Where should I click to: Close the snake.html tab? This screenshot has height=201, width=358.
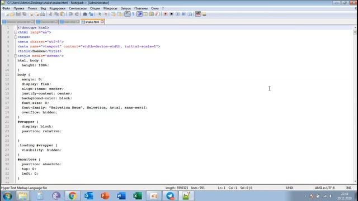coord(102,22)
